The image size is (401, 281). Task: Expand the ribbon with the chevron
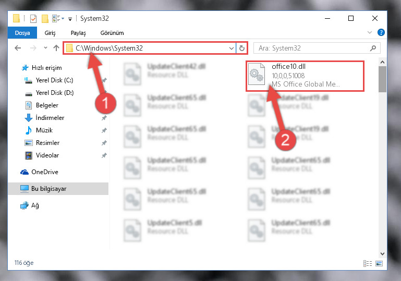coord(370,32)
